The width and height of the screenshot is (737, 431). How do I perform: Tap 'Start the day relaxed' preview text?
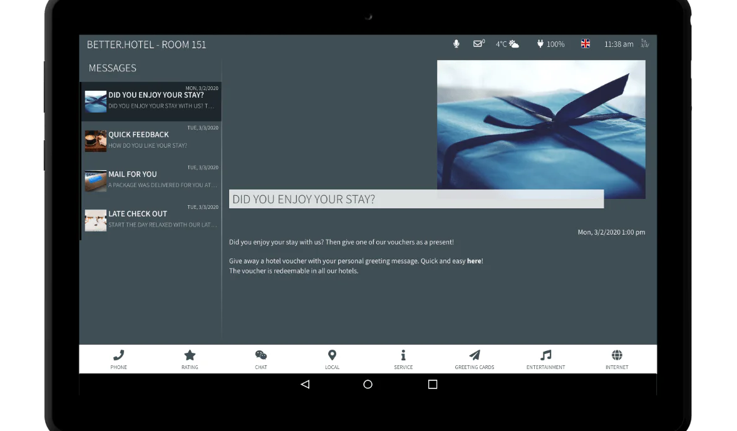pyautogui.click(x=163, y=225)
